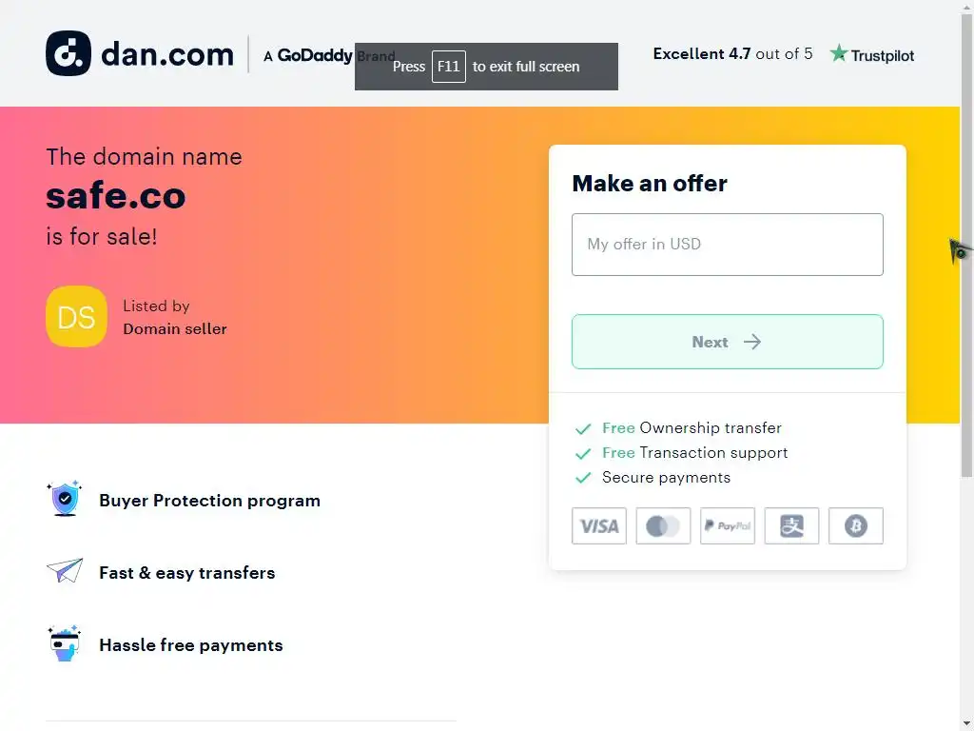
Task: Click the Alipay payment icon
Action: click(791, 526)
